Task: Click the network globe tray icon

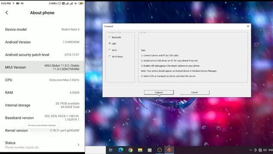Action: pos(260,150)
